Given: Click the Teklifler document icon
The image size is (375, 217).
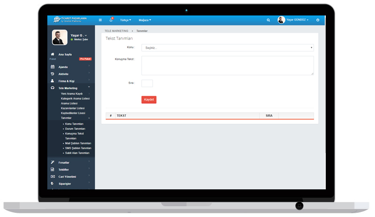Looking at the screenshot, I should (x=52, y=169).
